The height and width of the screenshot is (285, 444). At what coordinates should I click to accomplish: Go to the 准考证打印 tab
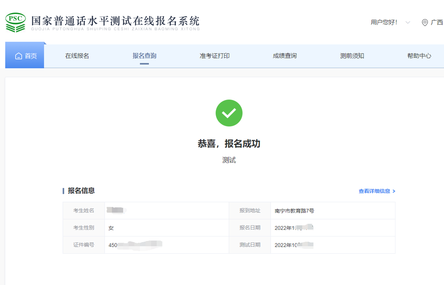(214, 56)
